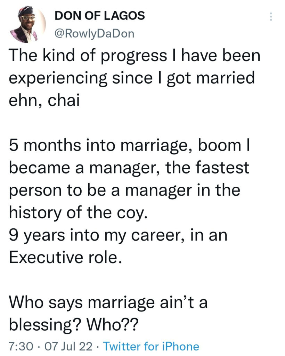Viewport: 285px width, 356px height.
Task: Tap the line "person to be a manager in the"
Action: tap(124, 190)
